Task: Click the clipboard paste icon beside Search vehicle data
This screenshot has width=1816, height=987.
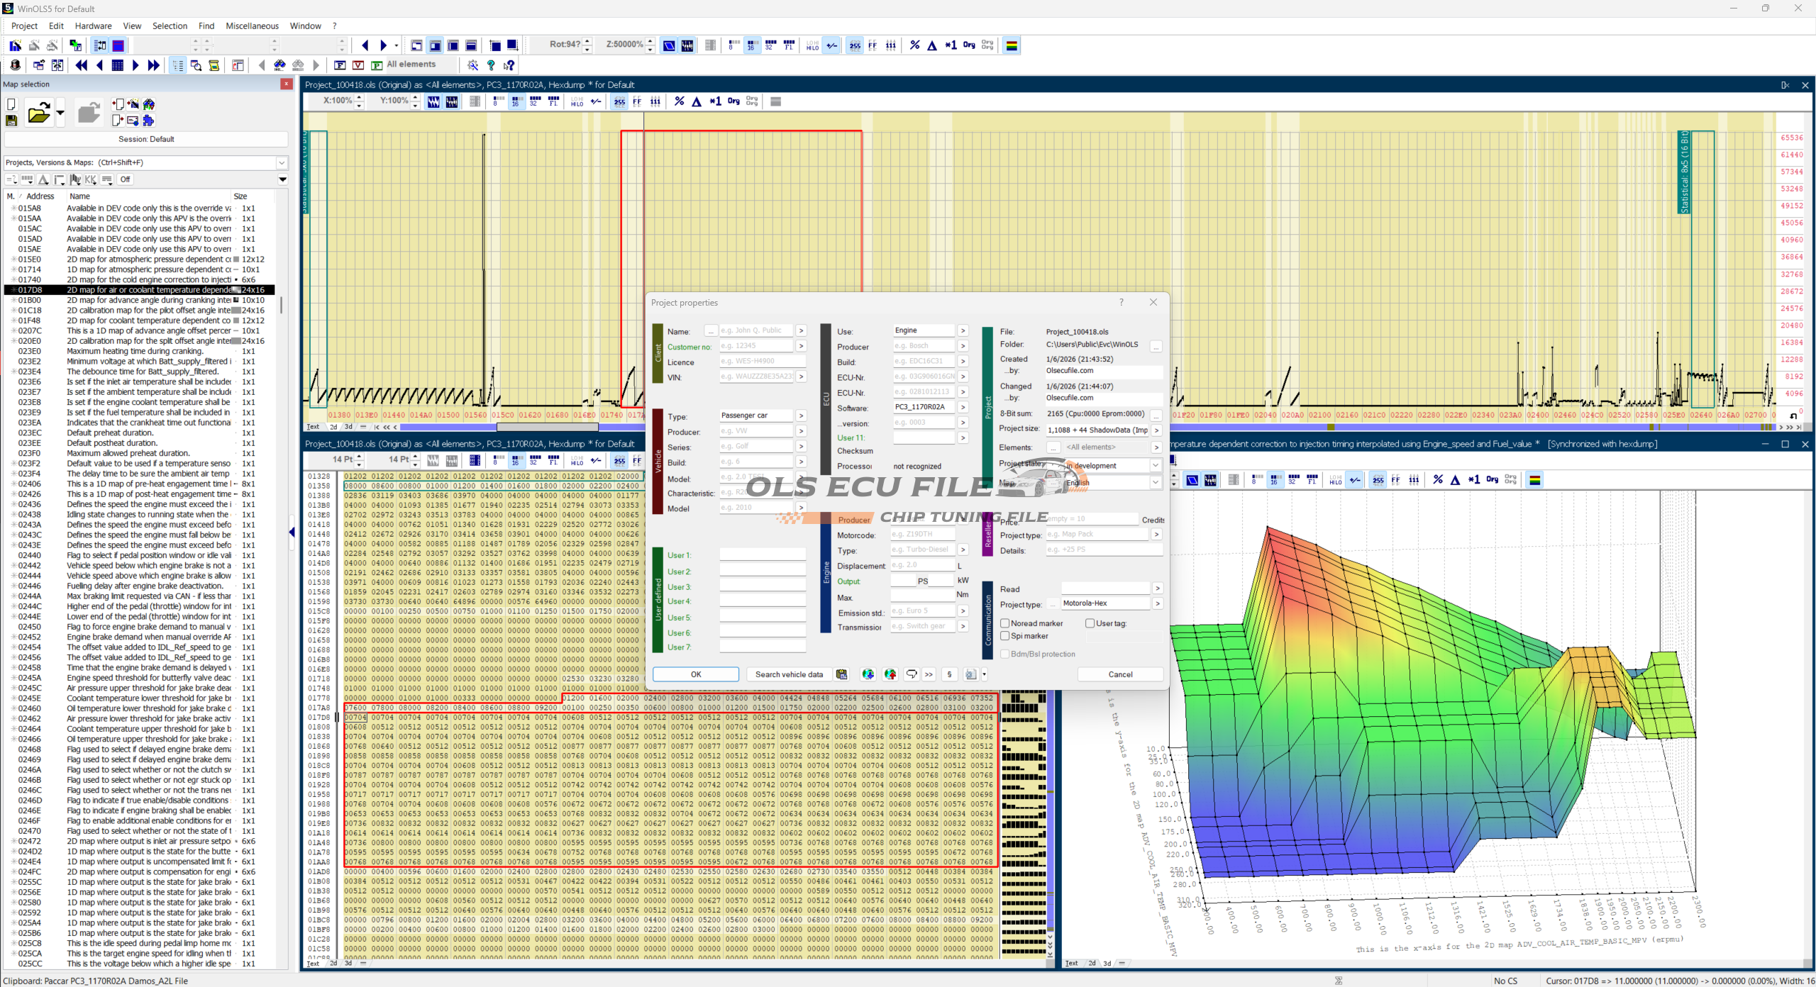Action: 841,674
